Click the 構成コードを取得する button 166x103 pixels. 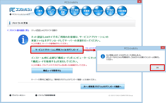(52, 71)
